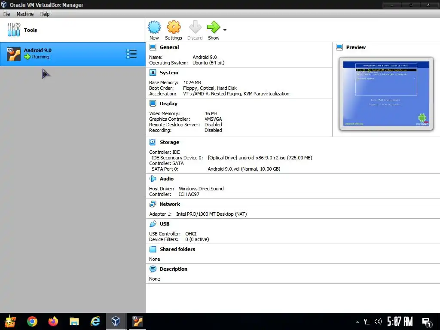Click the 1024 MB base memory value
The width and height of the screenshot is (440, 330).
click(192, 82)
